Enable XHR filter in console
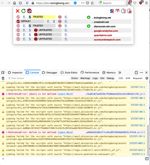The image size is (150, 165). tap(128, 78)
